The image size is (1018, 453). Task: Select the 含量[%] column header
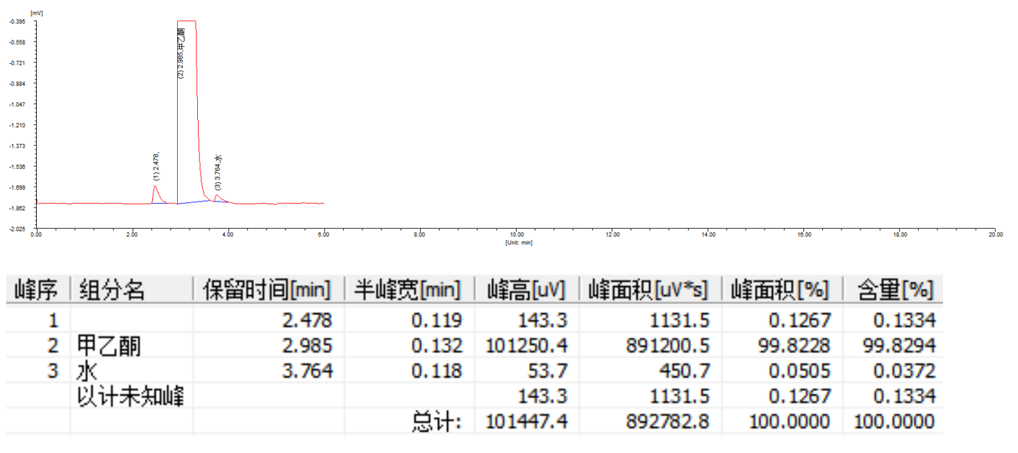(892, 289)
